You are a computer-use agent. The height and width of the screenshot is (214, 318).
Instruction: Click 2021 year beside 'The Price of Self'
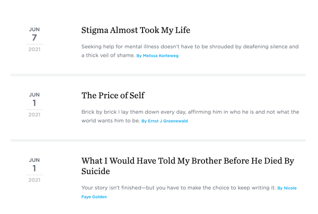tap(34, 114)
